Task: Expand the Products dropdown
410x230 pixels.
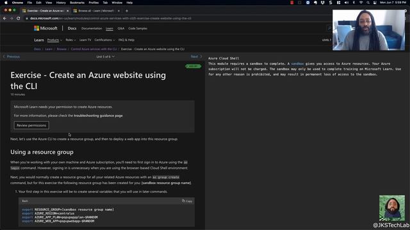Action: coord(54,40)
